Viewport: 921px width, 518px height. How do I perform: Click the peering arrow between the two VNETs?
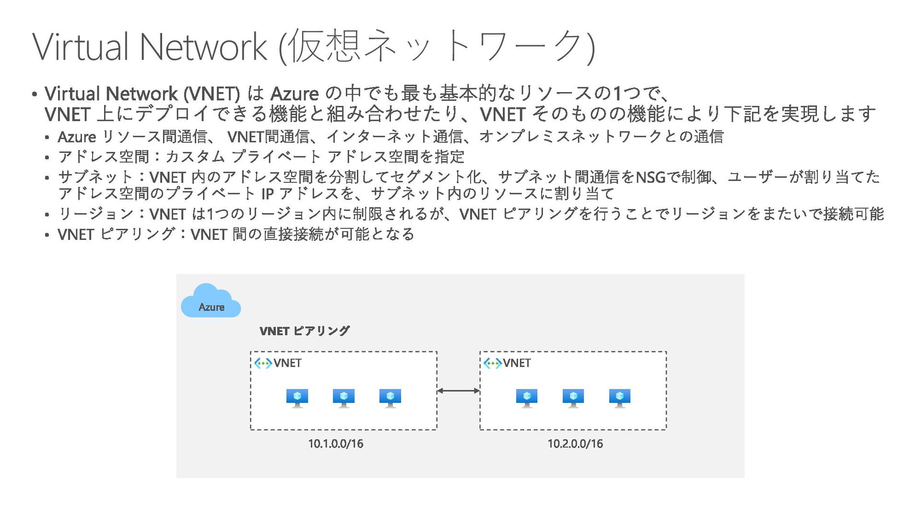[458, 391]
